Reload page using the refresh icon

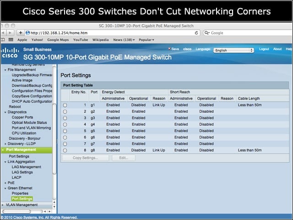(196, 33)
